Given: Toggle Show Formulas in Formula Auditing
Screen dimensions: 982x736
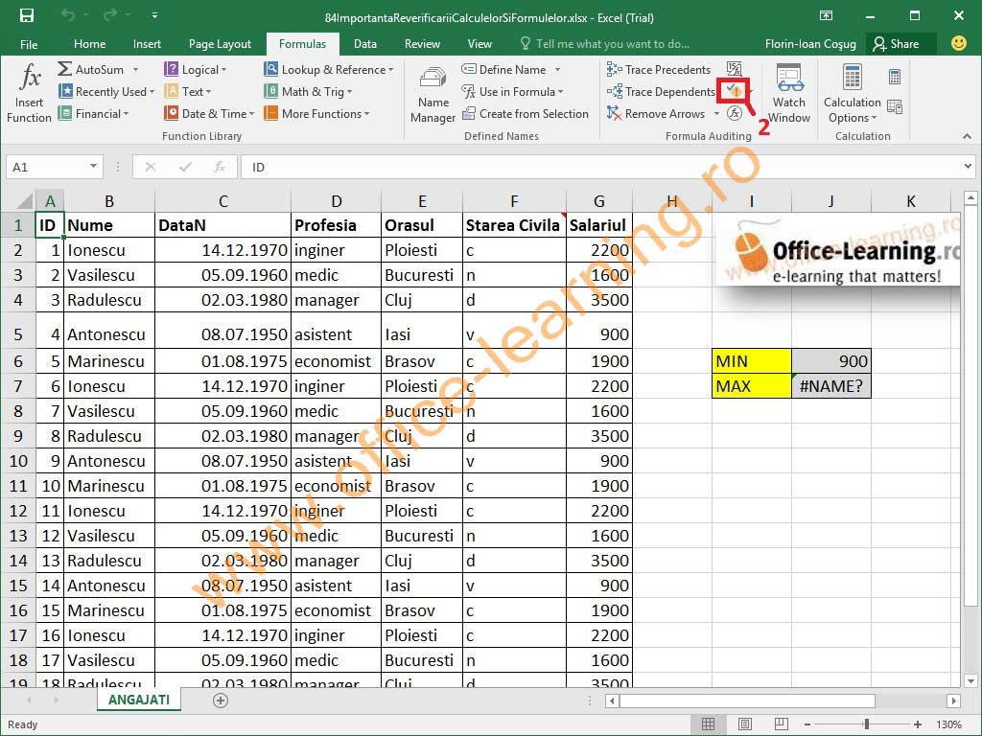Looking at the screenshot, I should (734, 68).
